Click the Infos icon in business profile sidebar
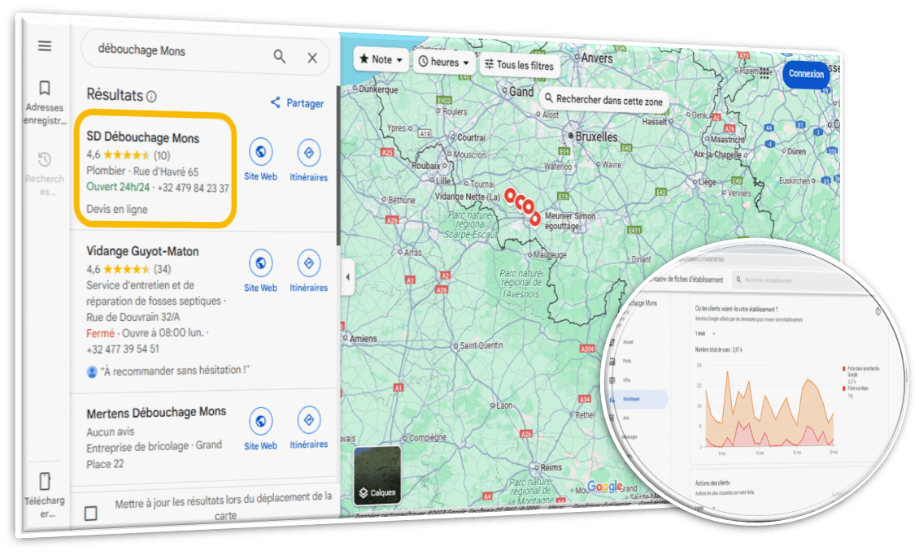Image resolution: width=919 pixels, height=555 pixels. pyautogui.click(x=612, y=380)
